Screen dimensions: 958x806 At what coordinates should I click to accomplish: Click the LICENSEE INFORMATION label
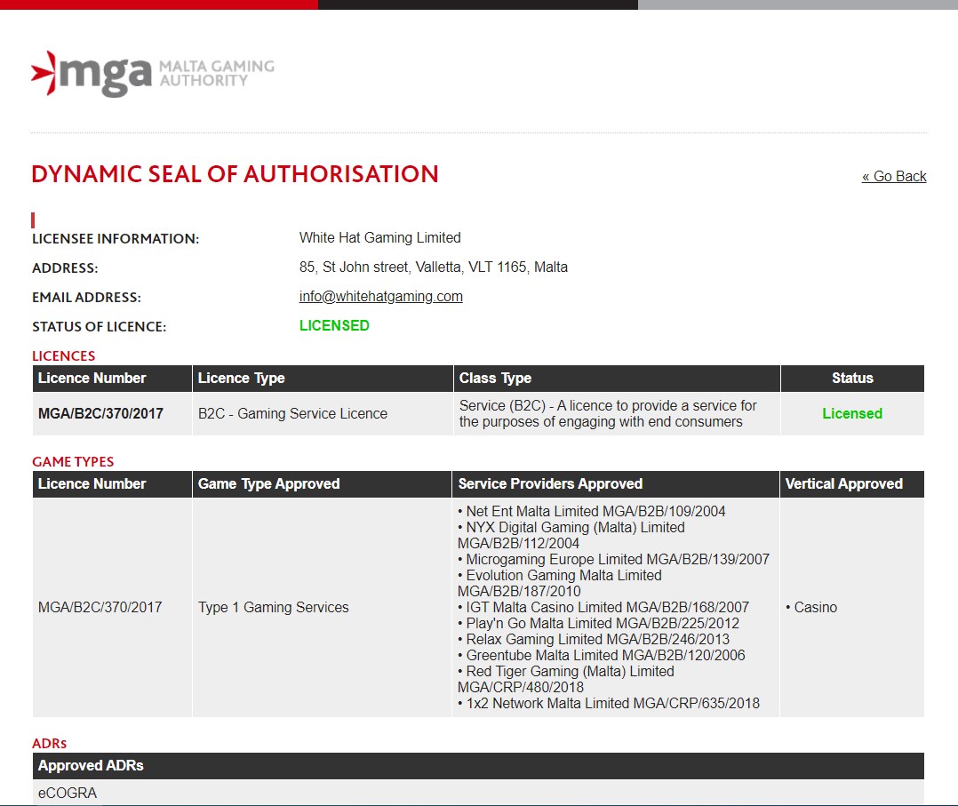point(116,239)
